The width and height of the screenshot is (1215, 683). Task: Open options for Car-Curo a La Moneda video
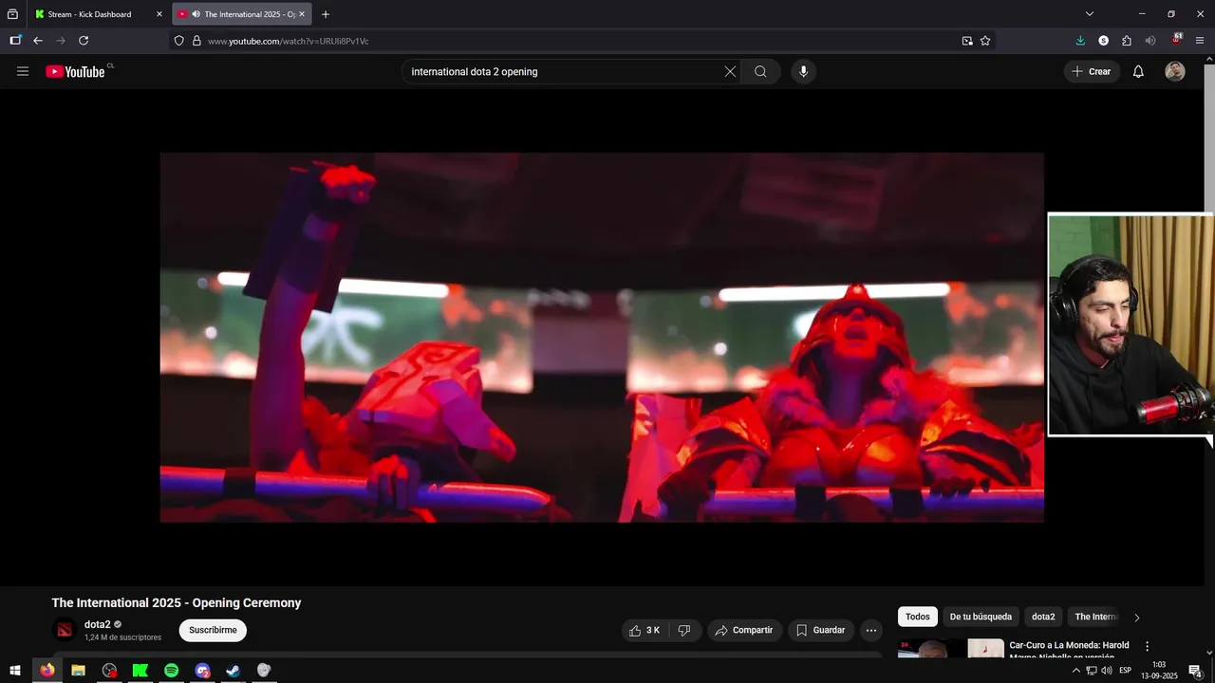(x=1147, y=646)
